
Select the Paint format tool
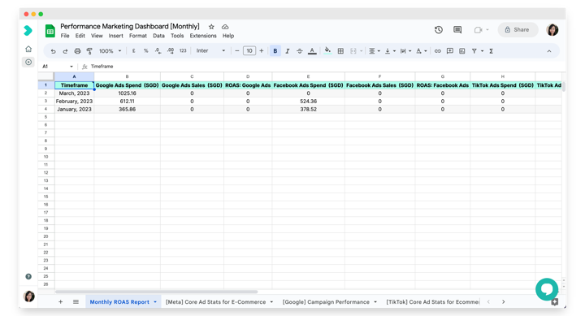[x=89, y=51]
